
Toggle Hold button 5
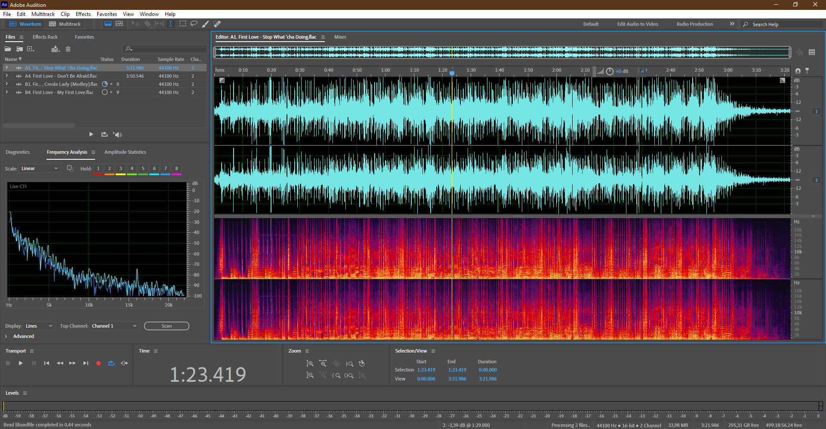[143, 168]
